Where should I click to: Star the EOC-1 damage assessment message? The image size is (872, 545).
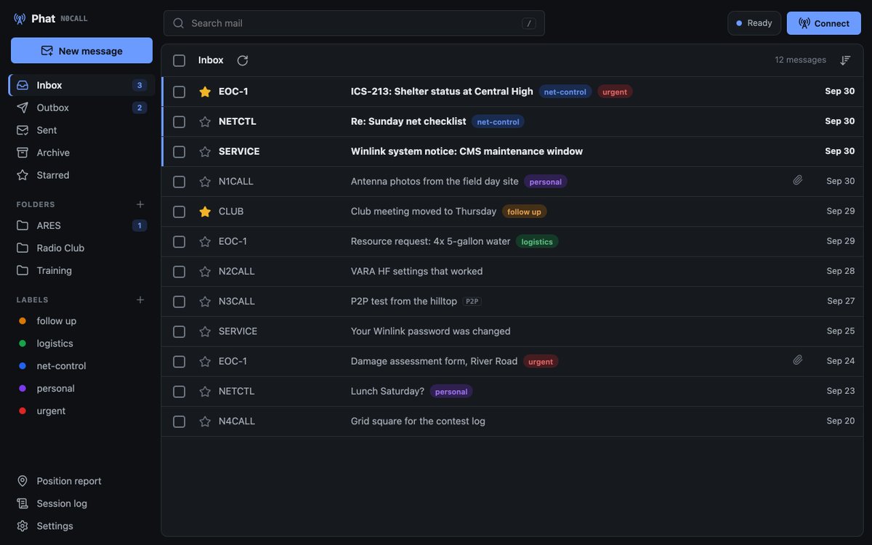coord(205,361)
